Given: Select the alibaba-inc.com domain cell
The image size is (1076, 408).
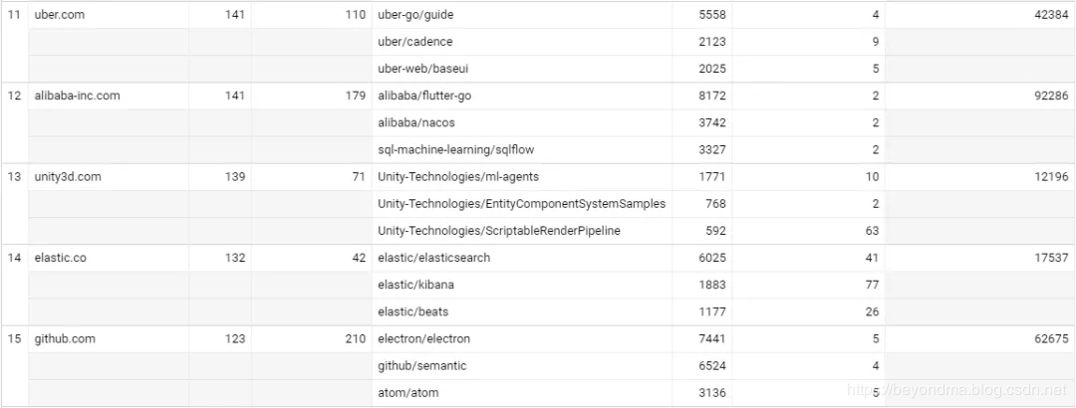Looking at the screenshot, I should coord(77,96).
